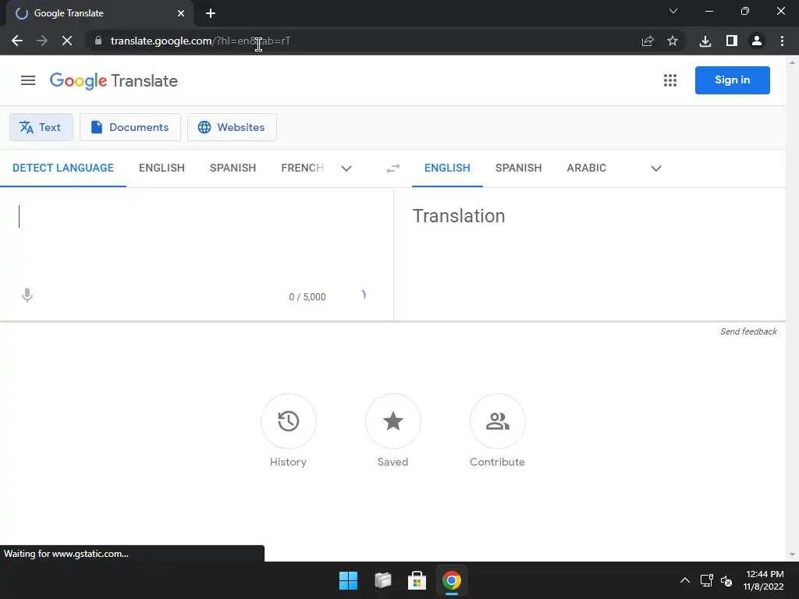
Task: Switch to Documents translation mode
Action: 130,127
